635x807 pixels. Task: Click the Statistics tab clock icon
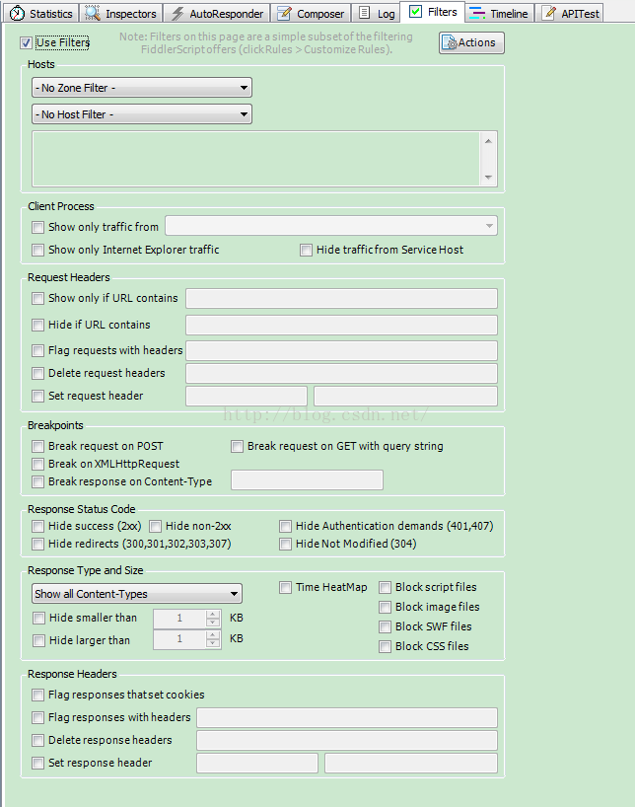pos(16,13)
